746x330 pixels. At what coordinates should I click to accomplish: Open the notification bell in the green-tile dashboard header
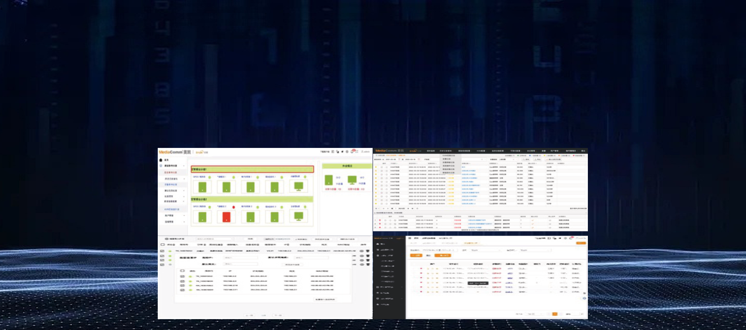point(352,151)
